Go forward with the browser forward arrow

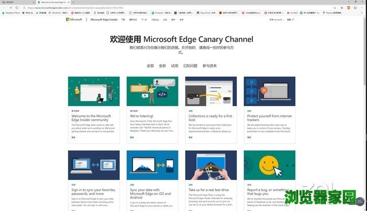[10, 7]
